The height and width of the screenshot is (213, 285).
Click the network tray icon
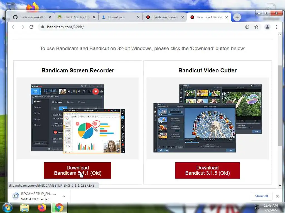[x=257, y=207]
